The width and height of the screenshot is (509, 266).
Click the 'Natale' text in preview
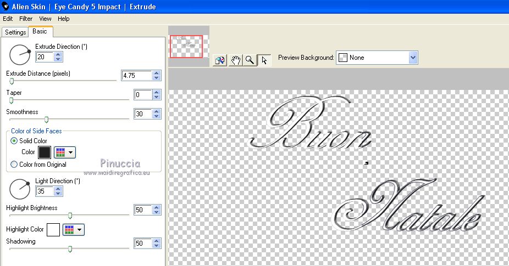[409, 205]
